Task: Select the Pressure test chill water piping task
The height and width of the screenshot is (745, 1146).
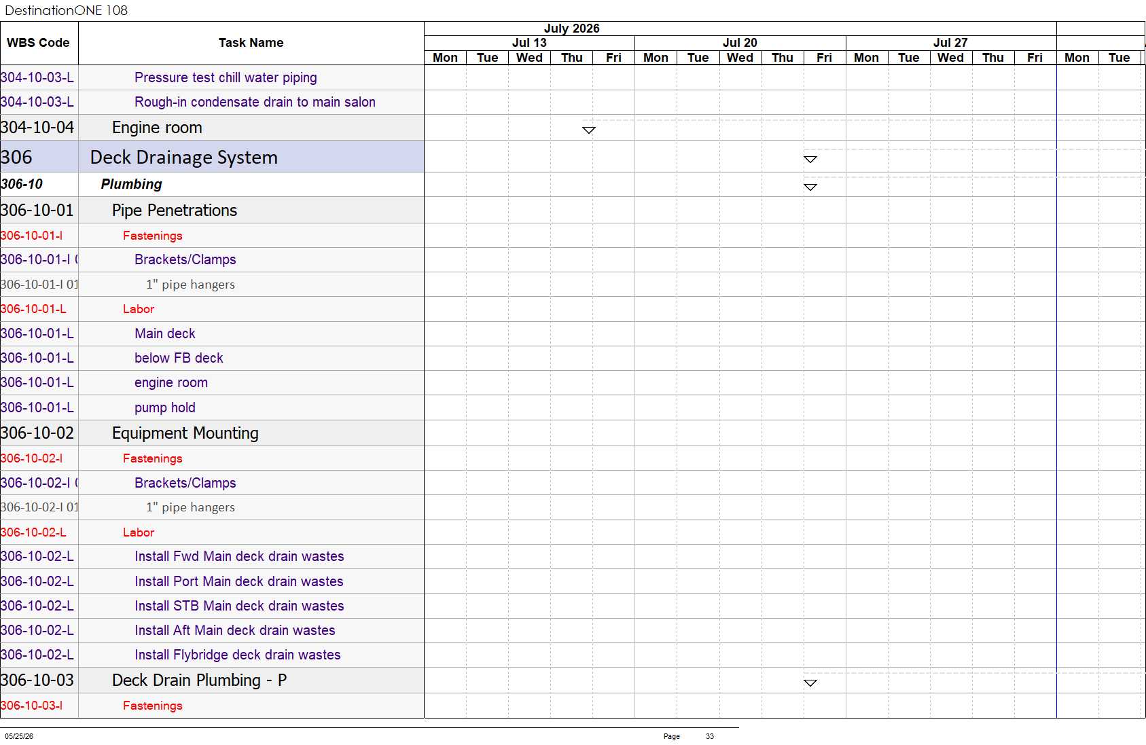Action: coord(226,77)
